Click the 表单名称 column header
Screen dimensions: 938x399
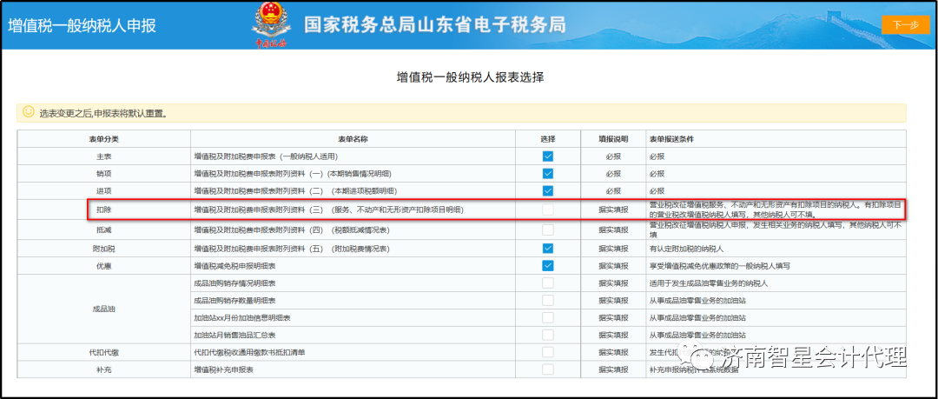(353, 139)
